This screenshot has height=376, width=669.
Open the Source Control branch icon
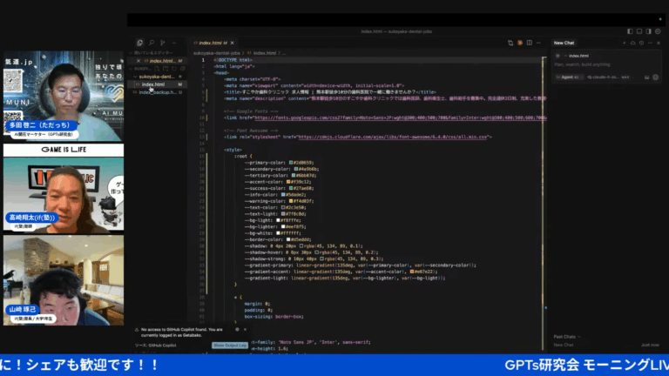[163, 43]
